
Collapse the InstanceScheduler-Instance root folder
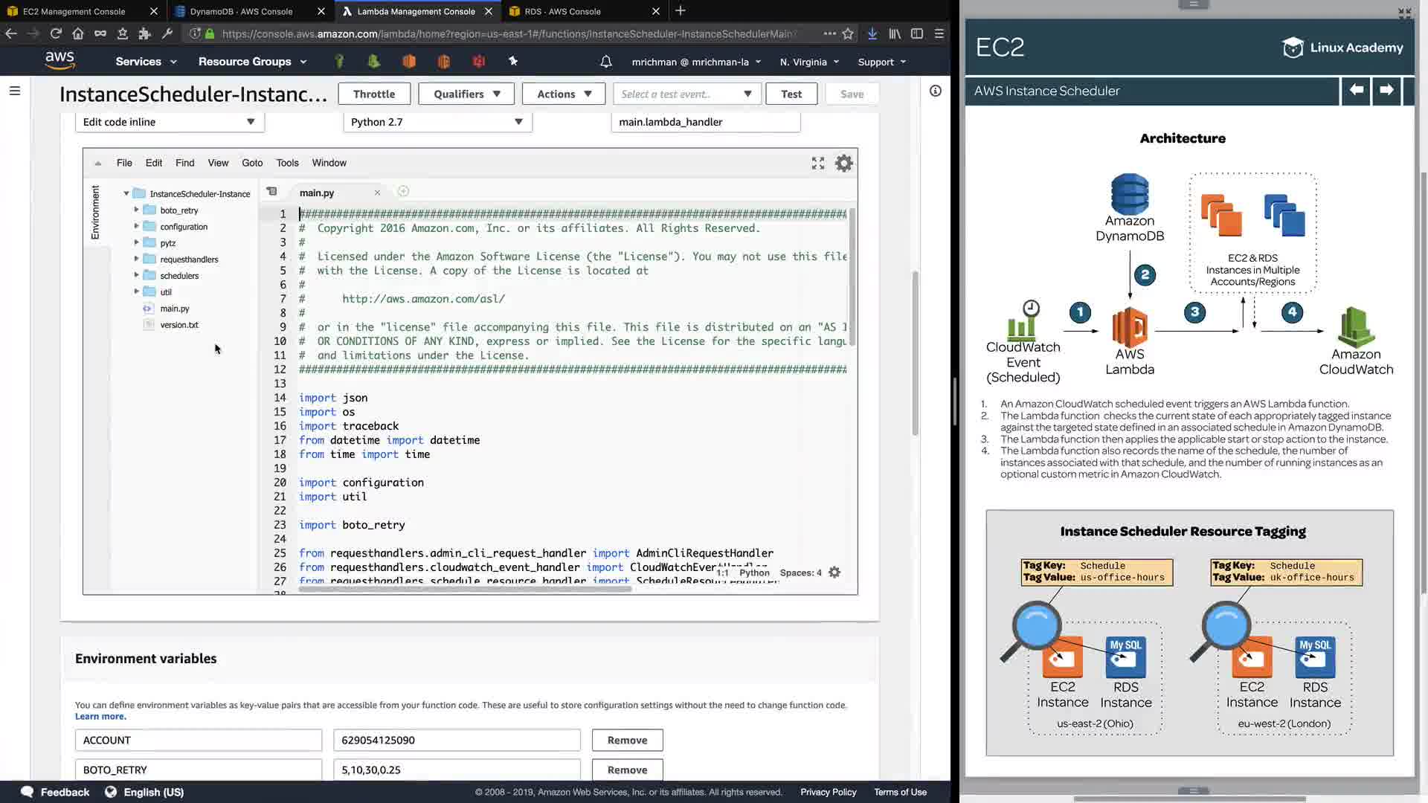click(126, 193)
